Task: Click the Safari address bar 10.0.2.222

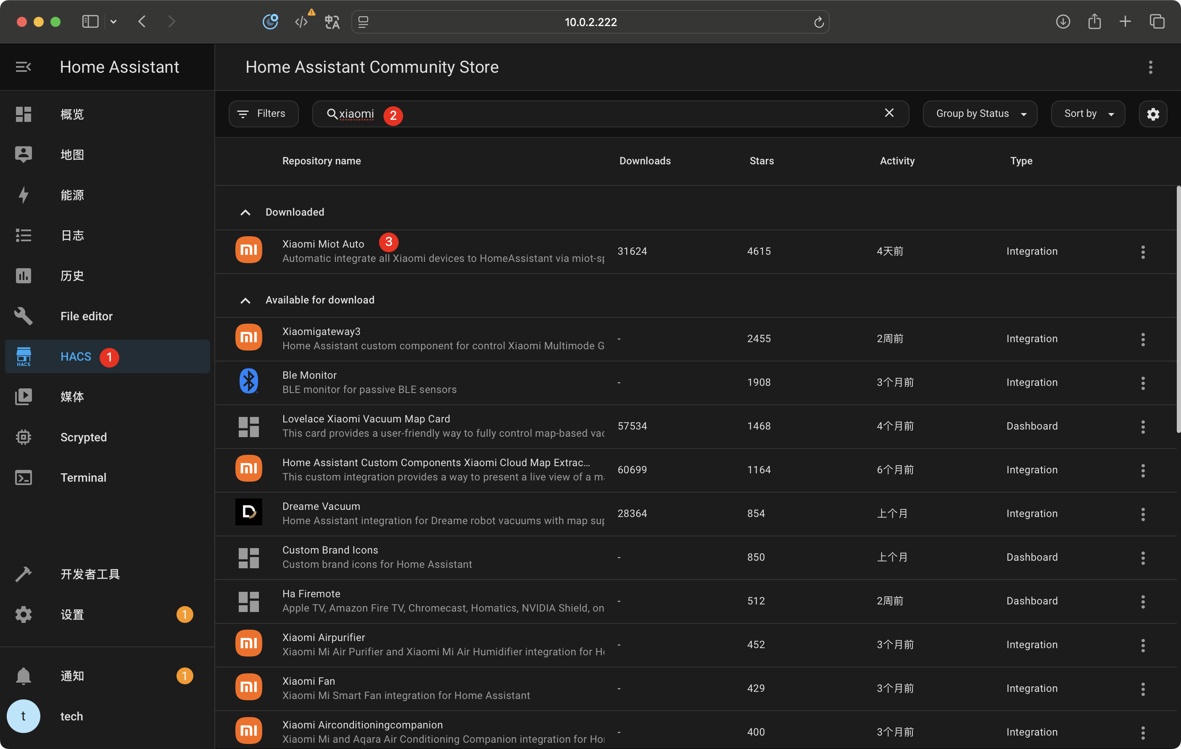Action: (x=590, y=22)
